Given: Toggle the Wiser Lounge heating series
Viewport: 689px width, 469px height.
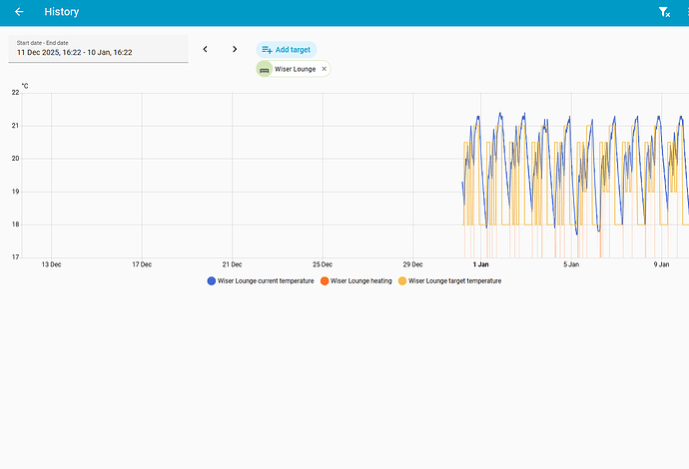Looking at the screenshot, I should pos(360,281).
